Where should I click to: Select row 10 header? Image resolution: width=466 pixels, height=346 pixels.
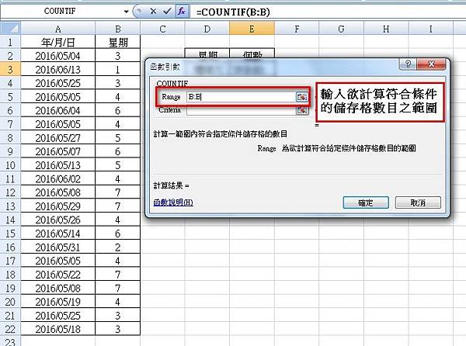(10, 165)
